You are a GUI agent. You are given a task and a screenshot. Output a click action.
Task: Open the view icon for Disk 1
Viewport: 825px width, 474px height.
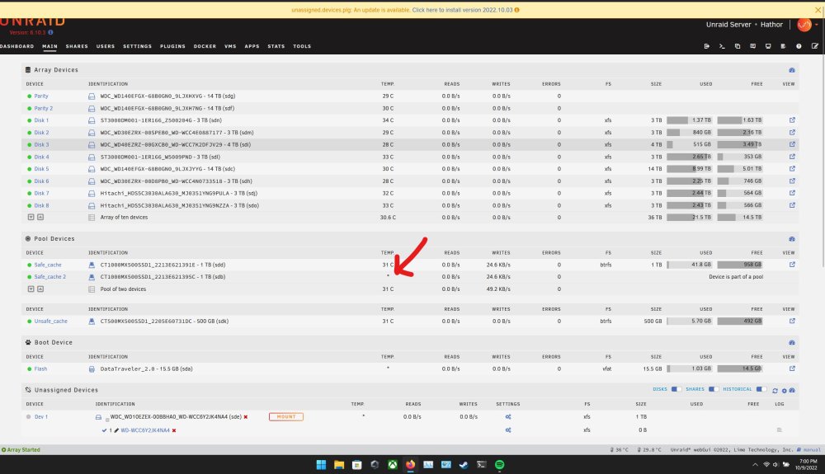(792, 120)
